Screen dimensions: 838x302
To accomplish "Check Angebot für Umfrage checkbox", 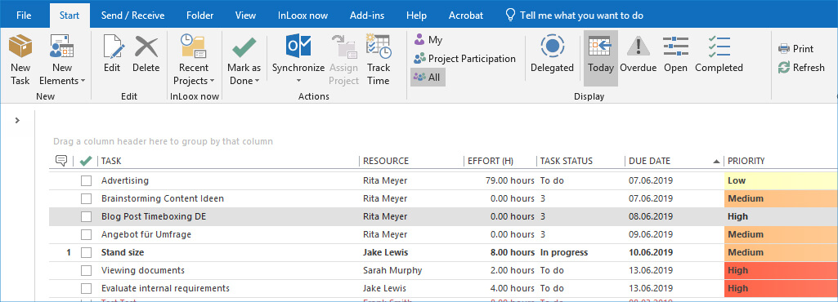I will (x=86, y=235).
